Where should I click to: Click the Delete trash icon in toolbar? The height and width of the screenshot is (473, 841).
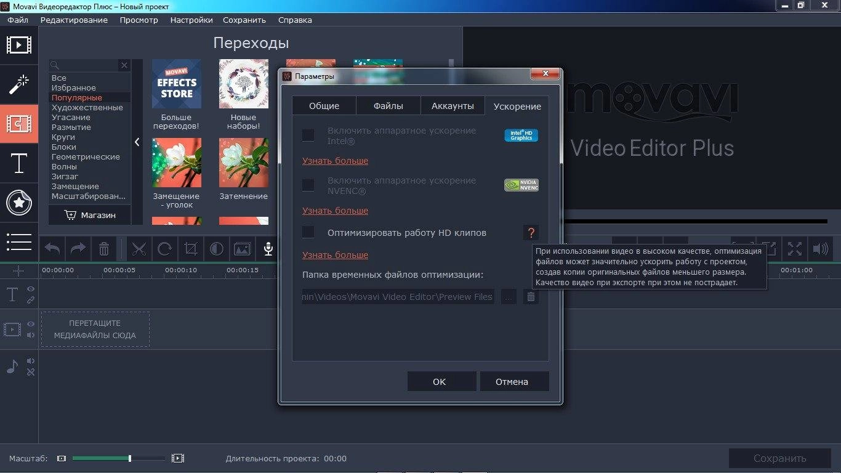pos(104,249)
